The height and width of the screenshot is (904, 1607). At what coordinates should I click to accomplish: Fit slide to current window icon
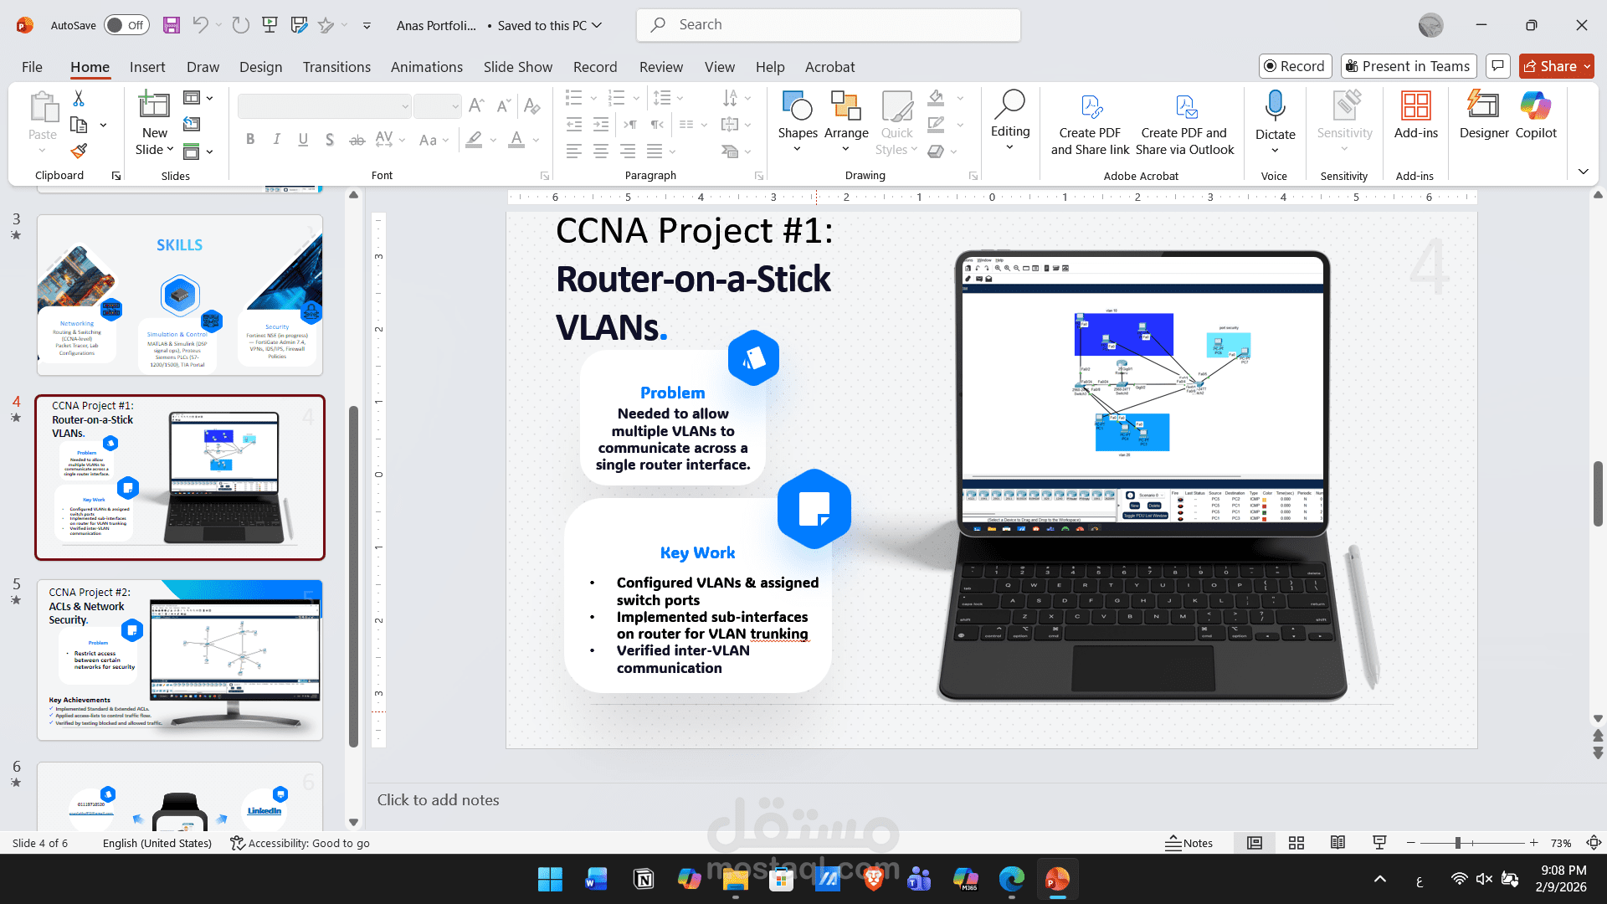pyautogui.click(x=1594, y=843)
